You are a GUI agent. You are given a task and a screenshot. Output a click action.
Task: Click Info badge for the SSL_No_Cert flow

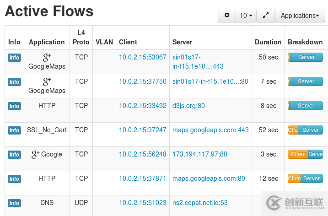15,130
